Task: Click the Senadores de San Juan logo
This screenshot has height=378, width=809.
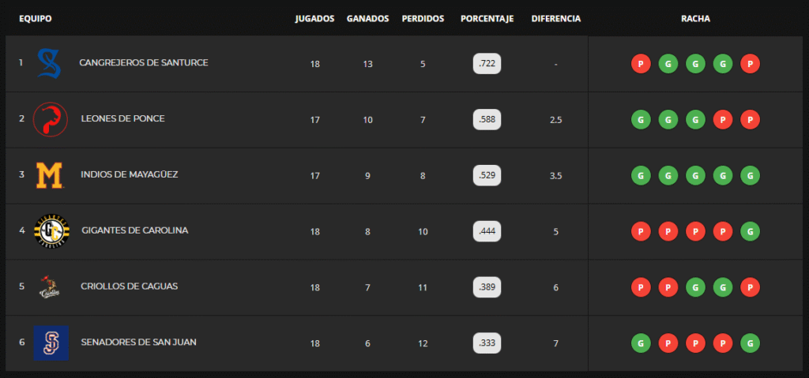Action: (x=51, y=343)
